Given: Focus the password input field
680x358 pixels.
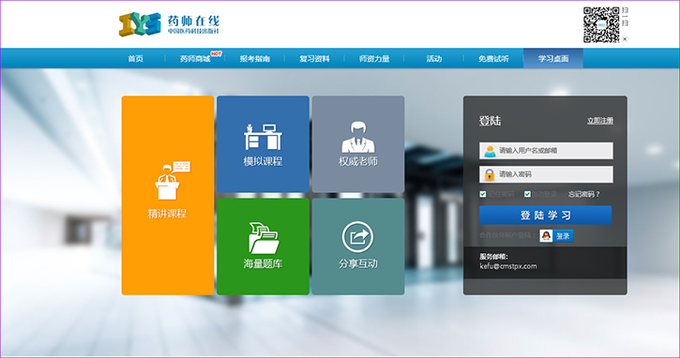Looking at the screenshot, I should point(546,174).
